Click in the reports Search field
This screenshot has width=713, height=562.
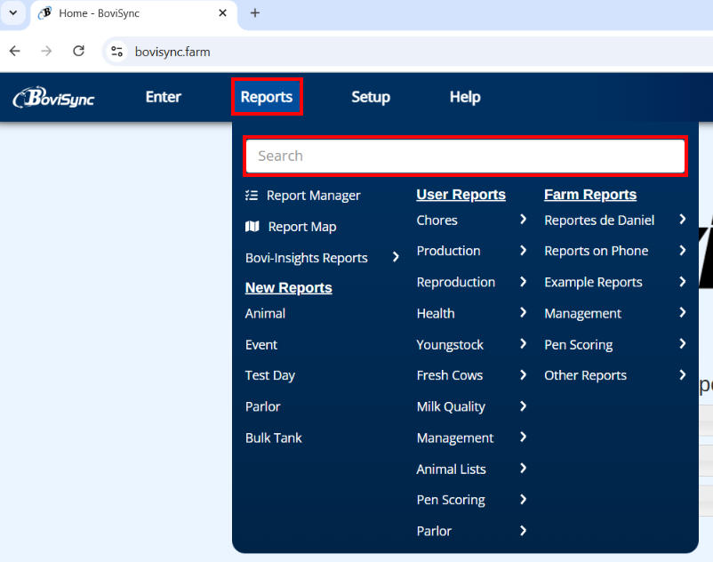pos(465,156)
